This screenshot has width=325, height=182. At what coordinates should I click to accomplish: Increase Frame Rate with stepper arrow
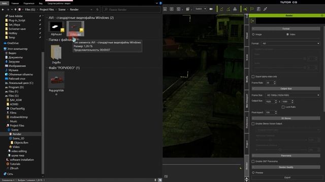click(x=275, y=82)
